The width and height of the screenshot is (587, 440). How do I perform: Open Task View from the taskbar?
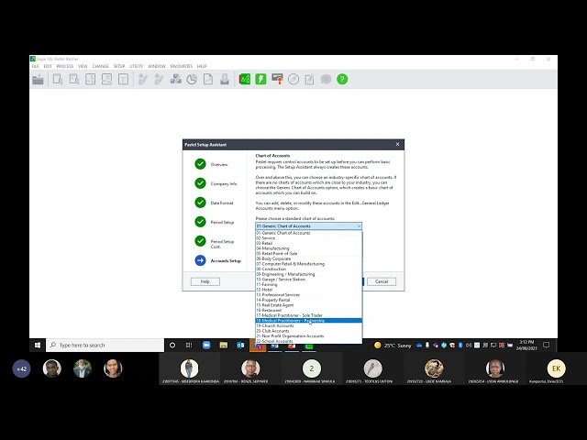[x=189, y=345]
